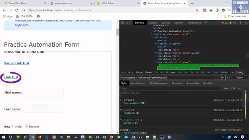Switch to the Sources tab
This screenshot has width=249, height=140.
point(166,23)
